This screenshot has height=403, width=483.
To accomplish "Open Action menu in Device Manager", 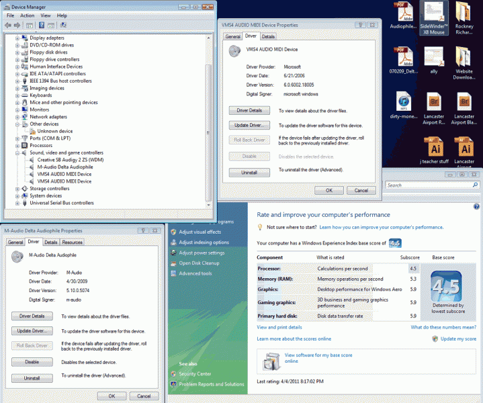I will click(x=27, y=15).
